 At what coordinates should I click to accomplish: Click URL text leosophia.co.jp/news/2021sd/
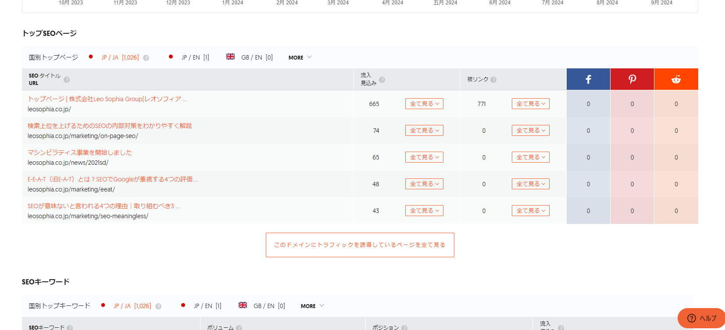click(68, 163)
